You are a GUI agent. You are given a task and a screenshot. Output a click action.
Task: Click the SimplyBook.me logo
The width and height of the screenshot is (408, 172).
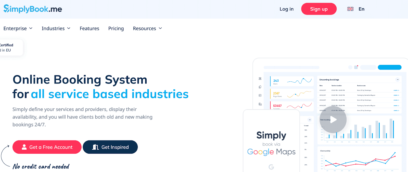[x=33, y=9]
